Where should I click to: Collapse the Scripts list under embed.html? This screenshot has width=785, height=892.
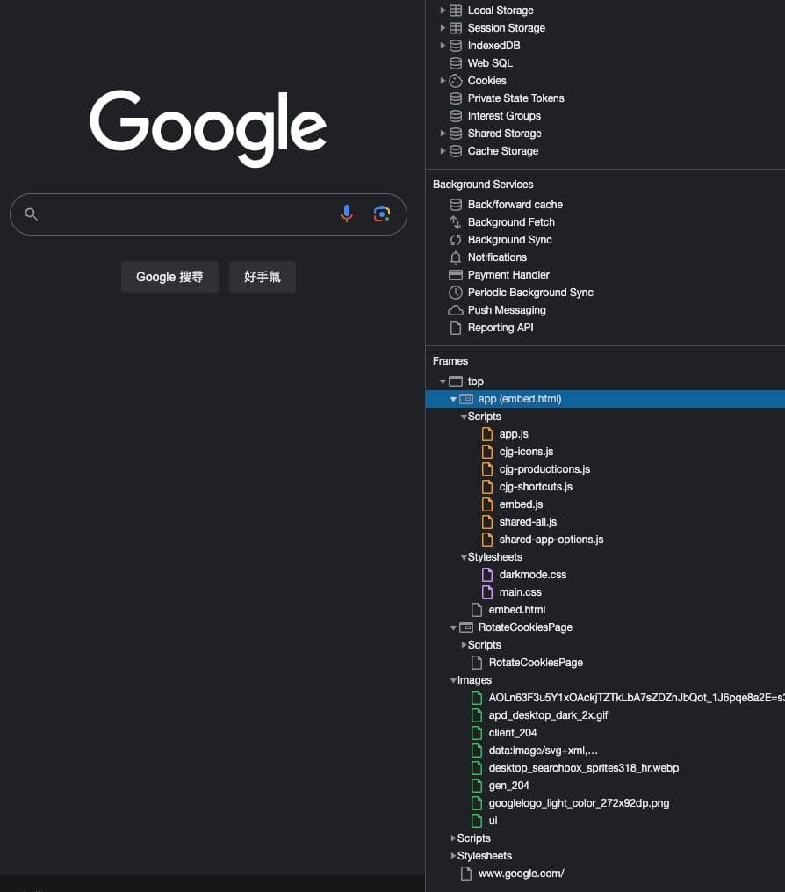(x=464, y=417)
